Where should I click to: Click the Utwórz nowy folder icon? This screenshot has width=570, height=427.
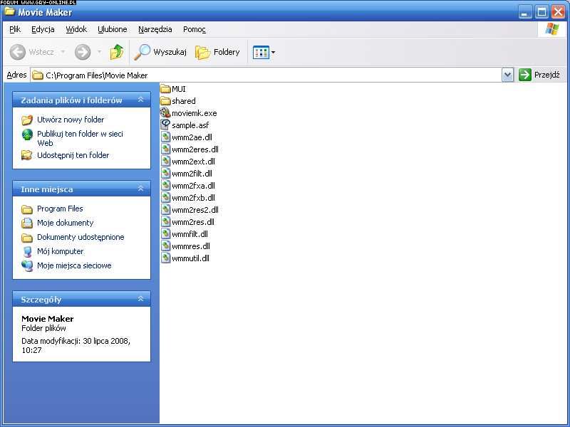pyautogui.click(x=27, y=120)
